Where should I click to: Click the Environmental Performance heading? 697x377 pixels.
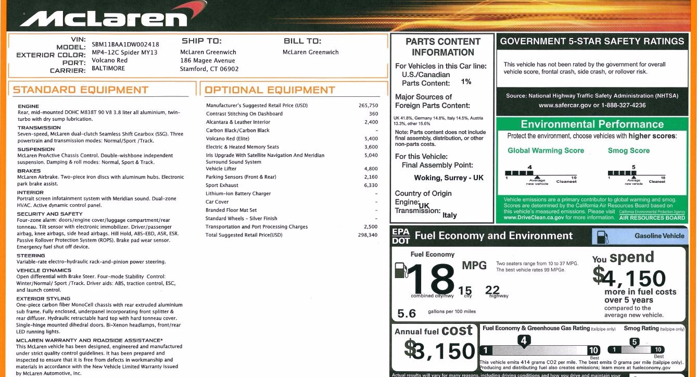click(592, 124)
